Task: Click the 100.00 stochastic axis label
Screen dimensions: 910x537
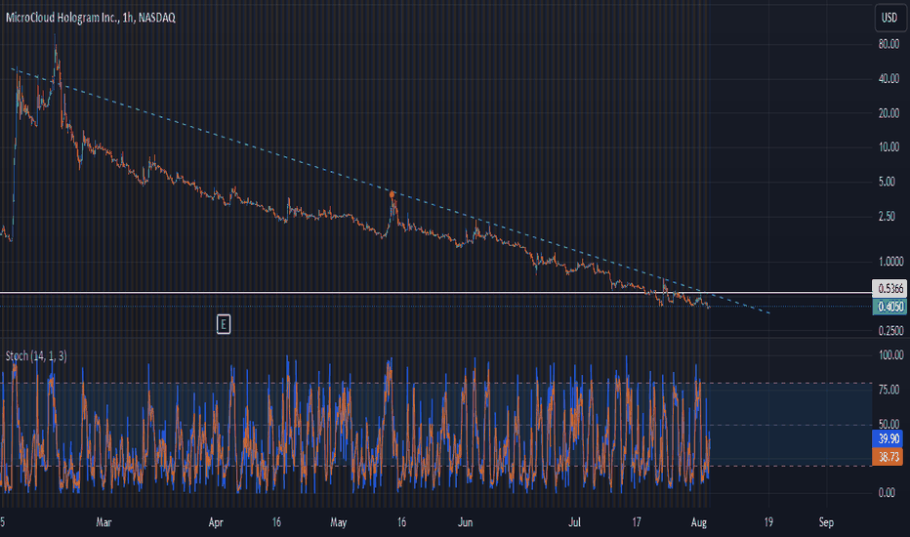Action: point(890,355)
